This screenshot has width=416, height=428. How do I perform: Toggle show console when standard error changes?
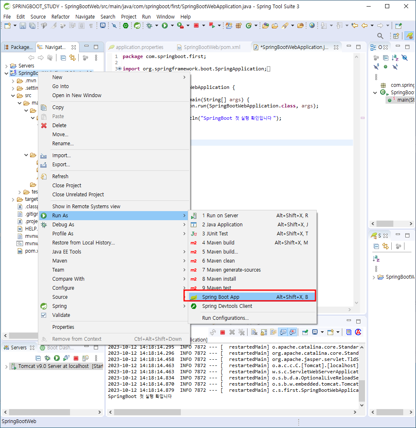click(293, 332)
